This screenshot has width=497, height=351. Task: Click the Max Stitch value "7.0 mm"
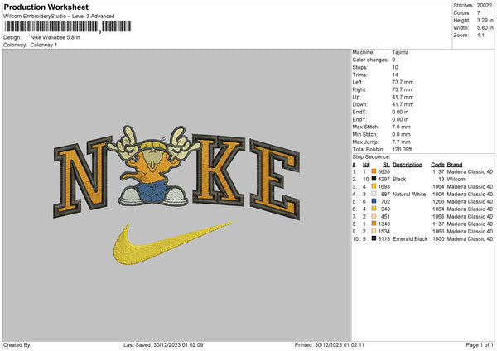tap(401, 127)
